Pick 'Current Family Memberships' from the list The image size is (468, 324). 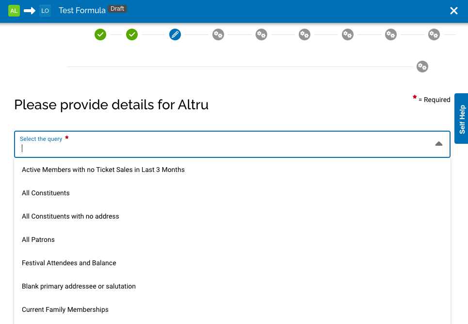click(65, 309)
